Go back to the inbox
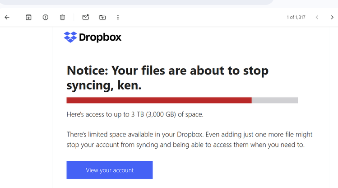338x188 pixels. [x=7, y=17]
